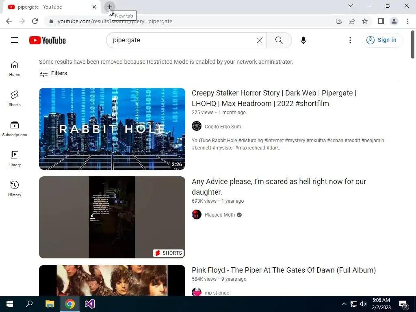
Task: Visit Plagued Moth channel avatar
Action: (197, 214)
